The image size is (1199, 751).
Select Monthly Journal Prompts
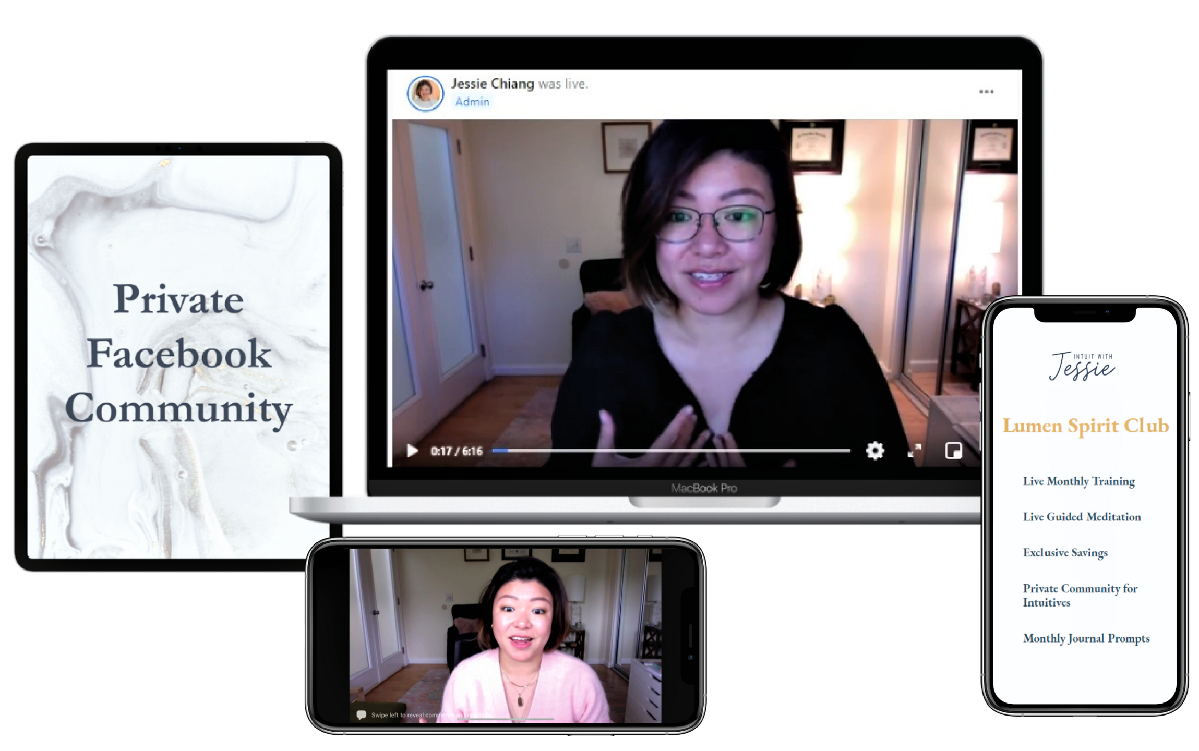tap(1086, 638)
